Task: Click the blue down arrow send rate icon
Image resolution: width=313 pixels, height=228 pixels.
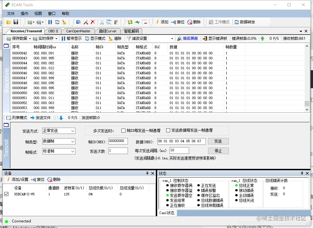Action: tap(61, 118)
